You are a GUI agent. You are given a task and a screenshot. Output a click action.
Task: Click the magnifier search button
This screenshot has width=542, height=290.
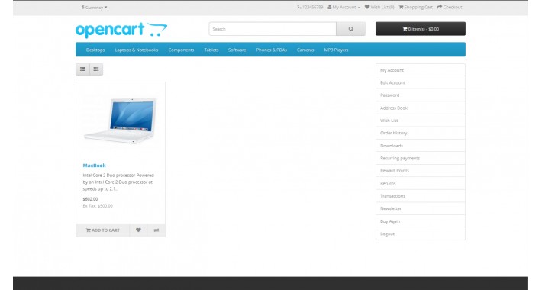(350, 29)
